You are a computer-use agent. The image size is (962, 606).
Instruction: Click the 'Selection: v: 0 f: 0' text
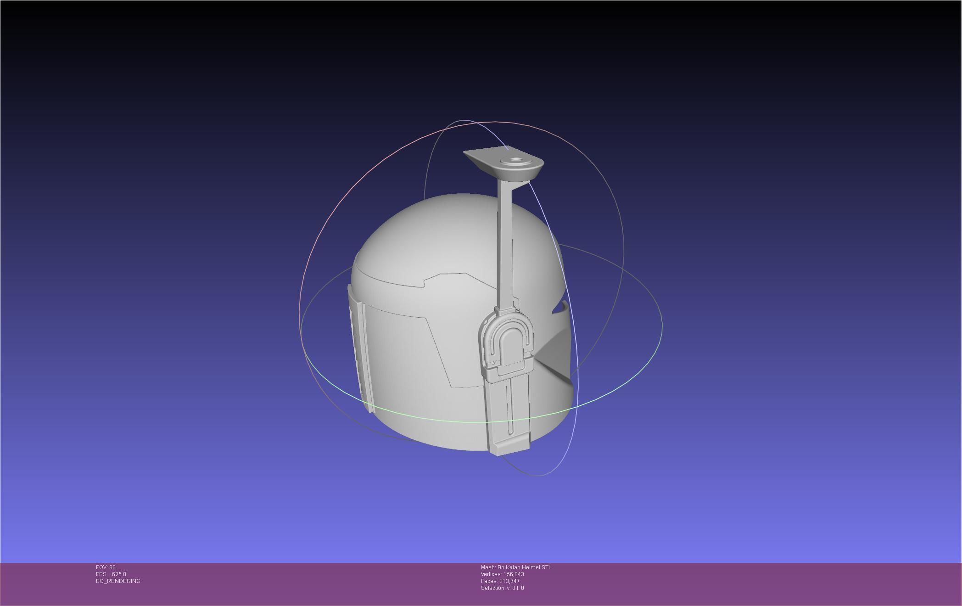pyautogui.click(x=503, y=588)
